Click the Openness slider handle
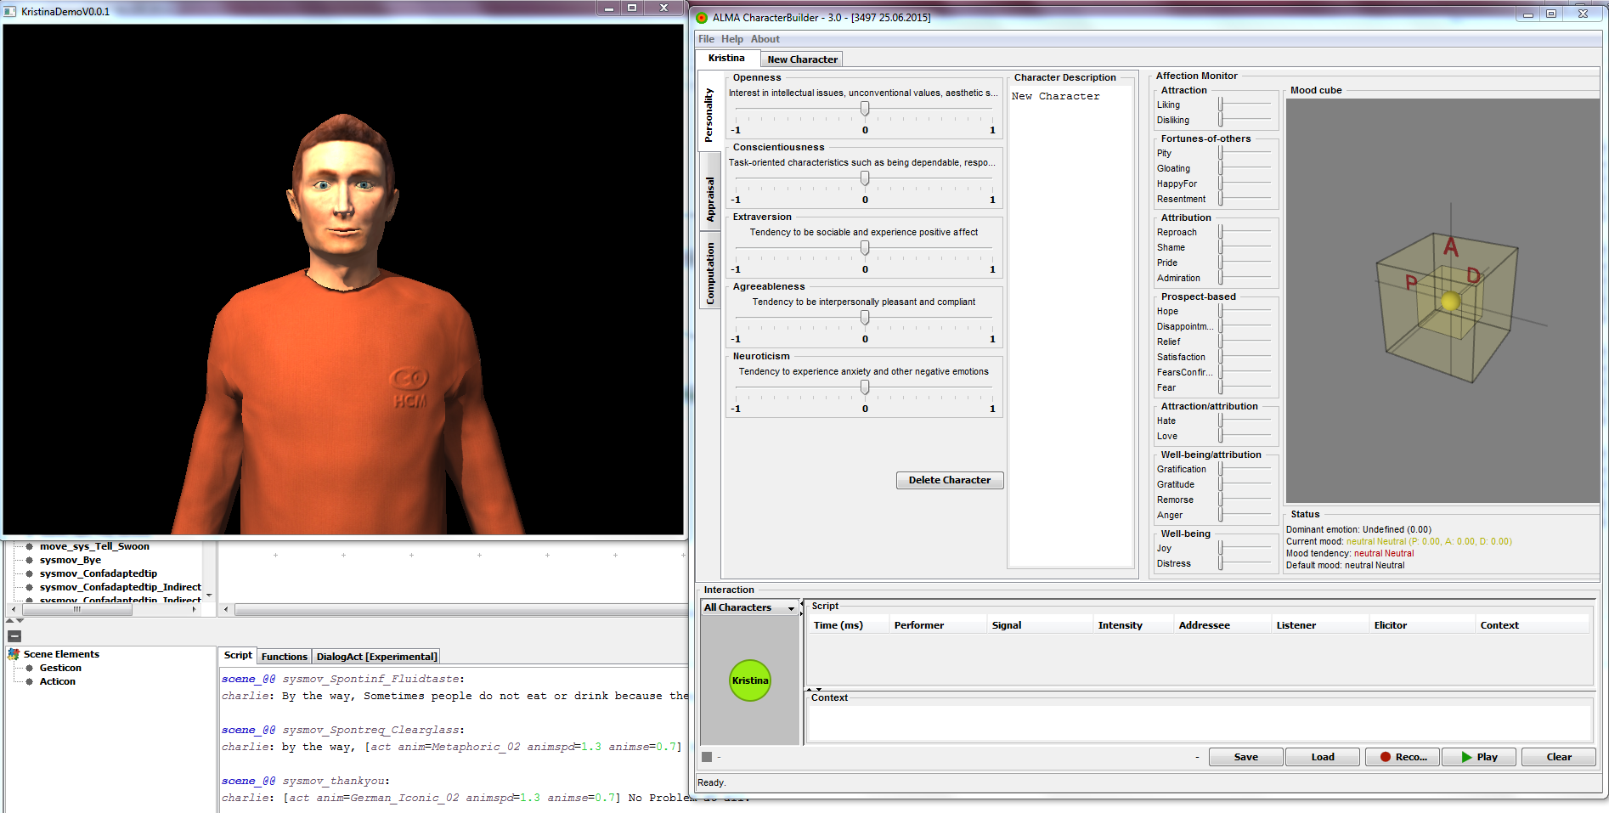Viewport: 1609px width, 813px height. 865,109
